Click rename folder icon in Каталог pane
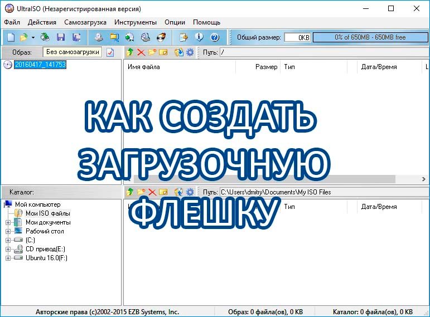The image size is (430, 317). point(163,192)
